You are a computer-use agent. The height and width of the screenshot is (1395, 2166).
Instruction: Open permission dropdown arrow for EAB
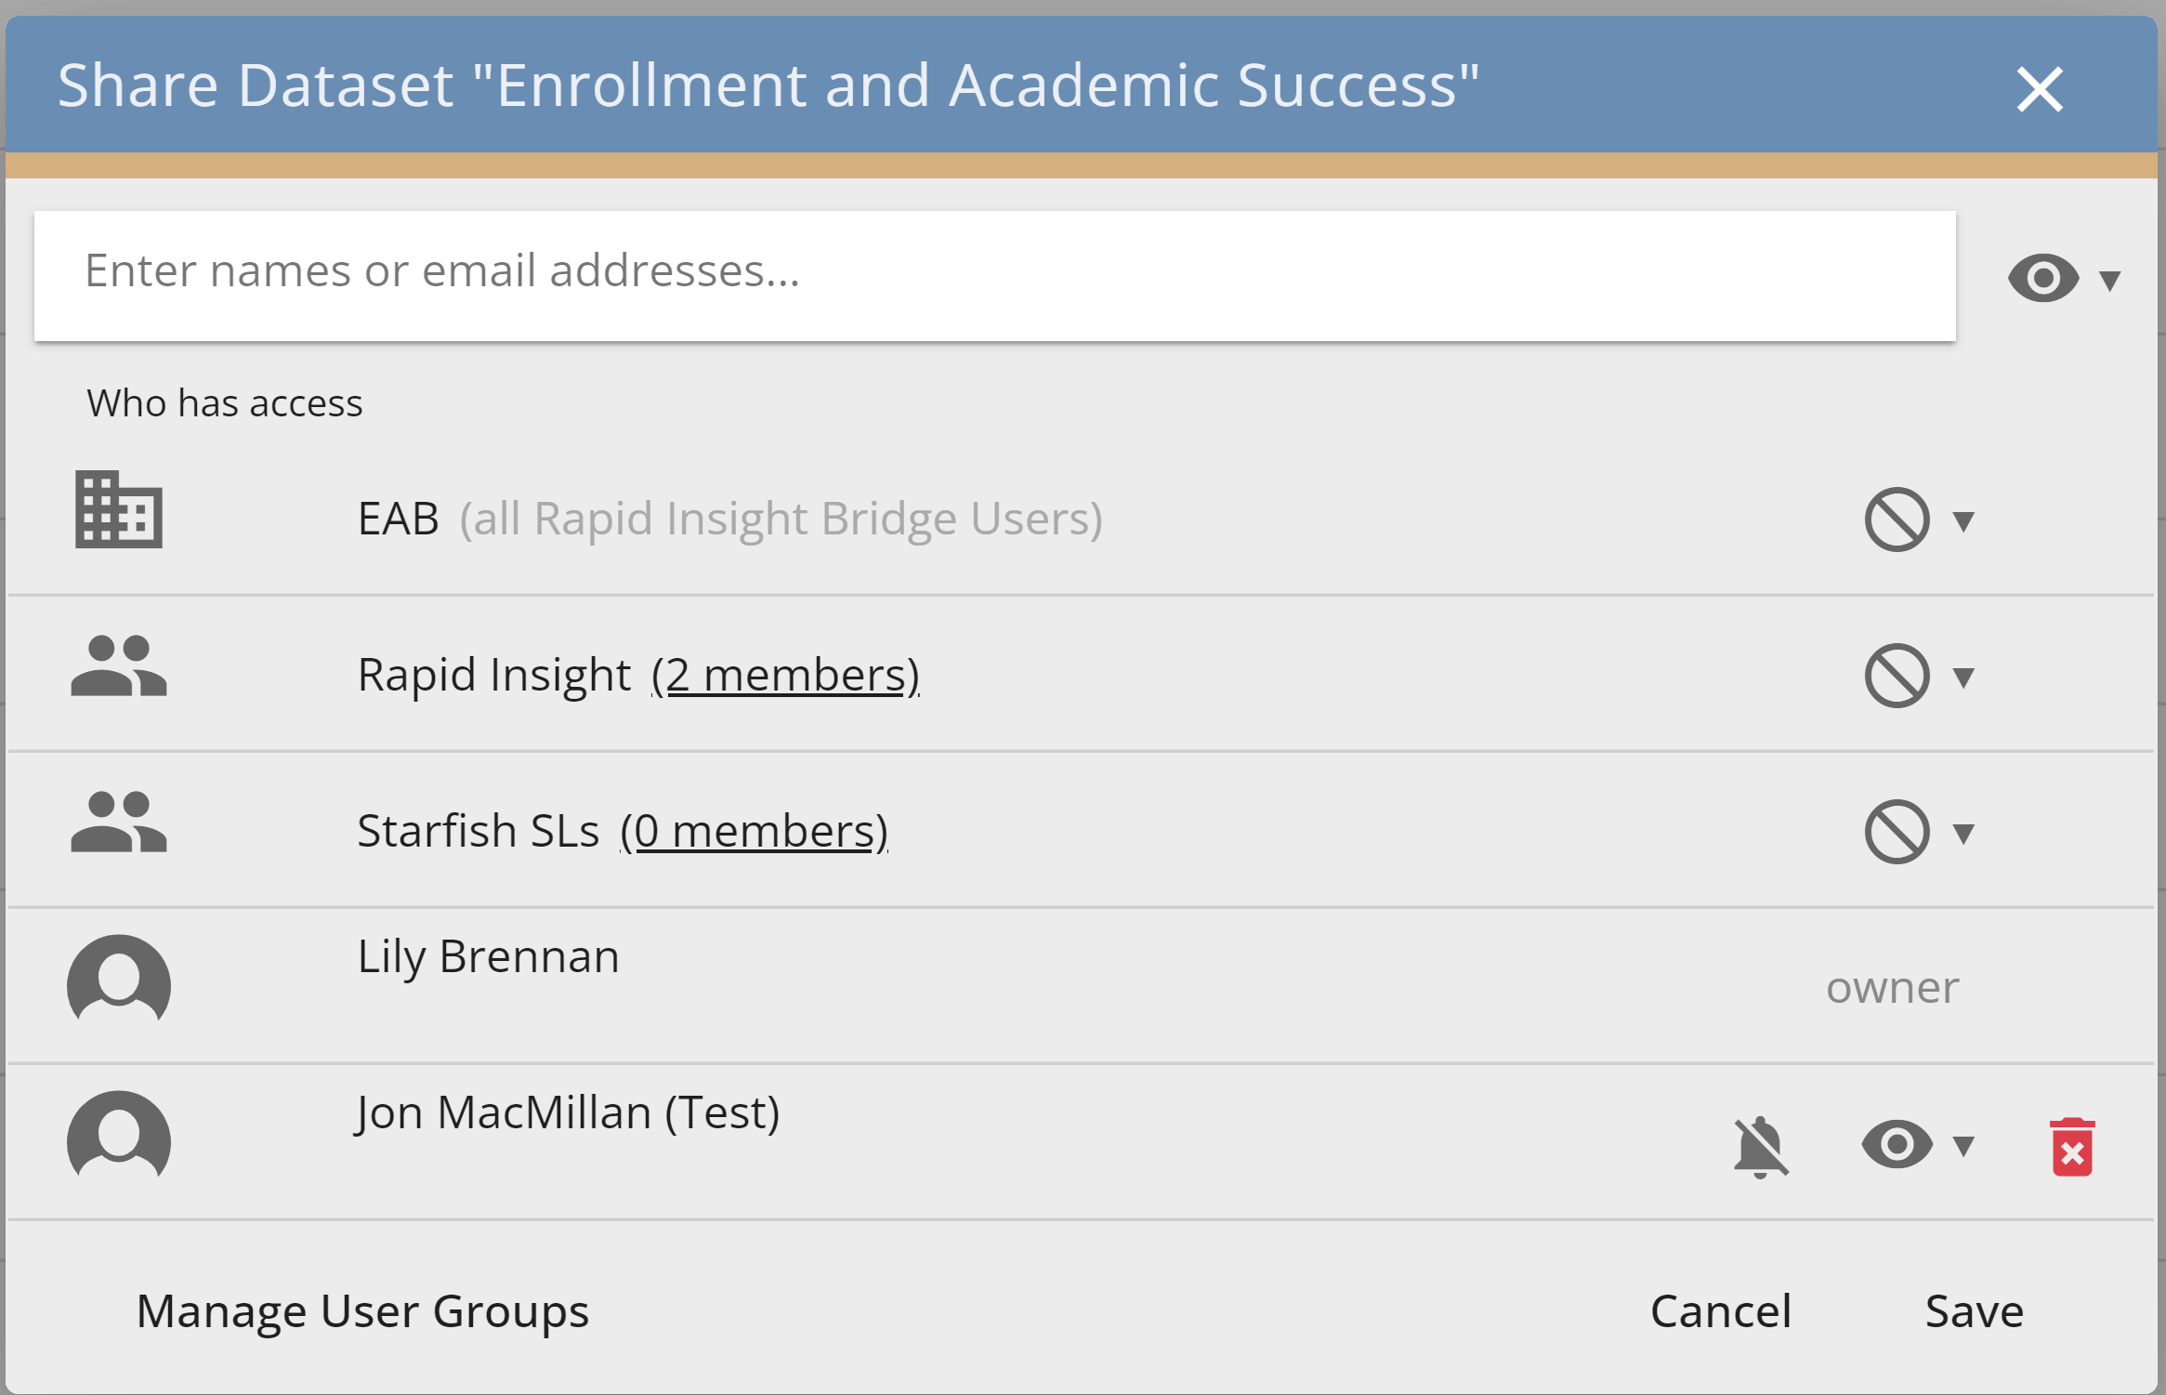pos(1963,521)
